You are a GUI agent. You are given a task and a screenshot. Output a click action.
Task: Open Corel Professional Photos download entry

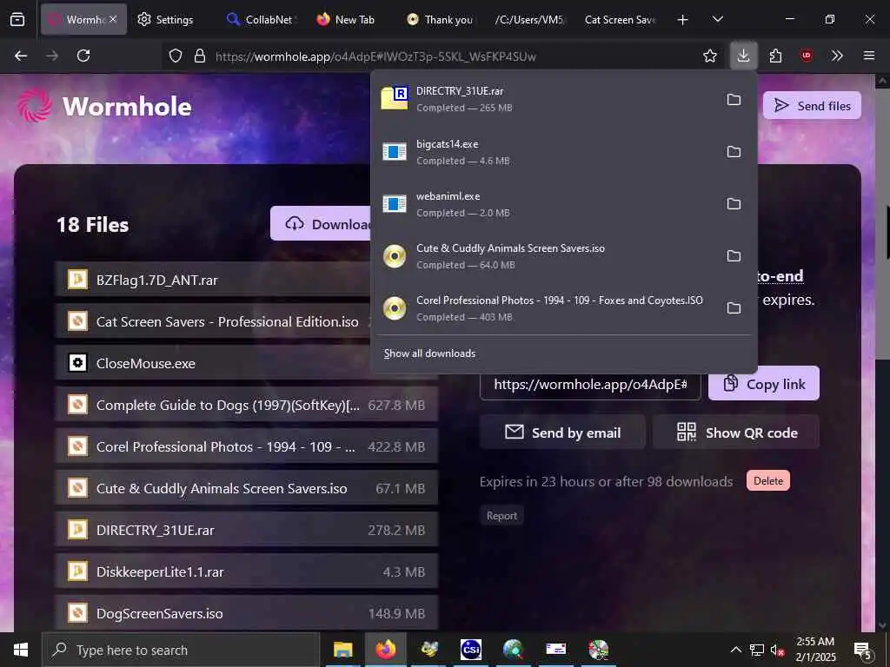[x=545, y=308]
